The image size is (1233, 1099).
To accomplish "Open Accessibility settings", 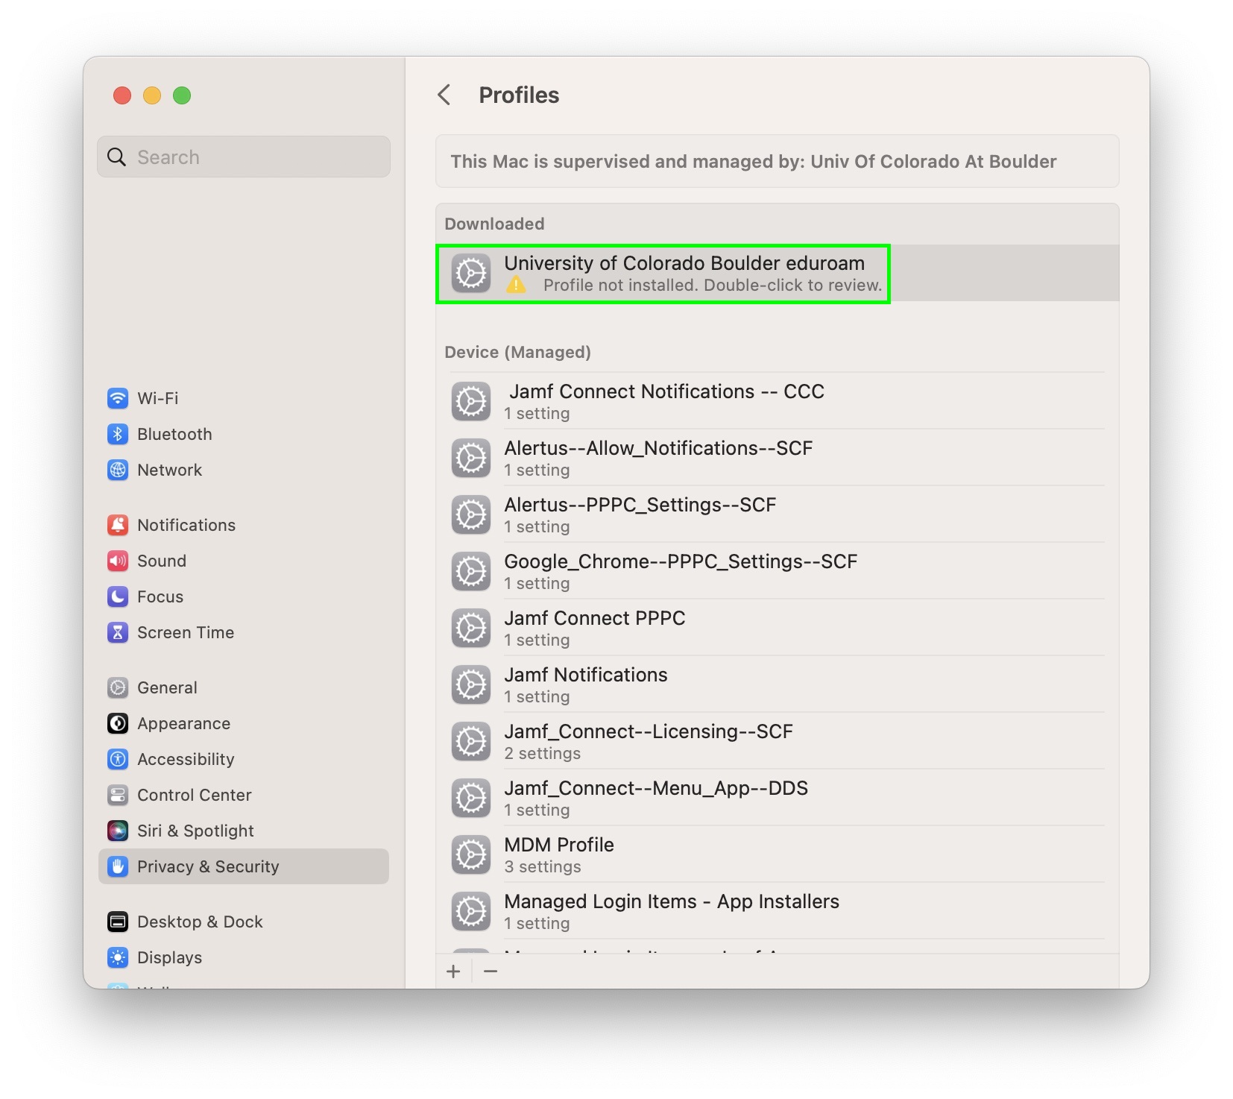I will pyautogui.click(x=186, y=759).
